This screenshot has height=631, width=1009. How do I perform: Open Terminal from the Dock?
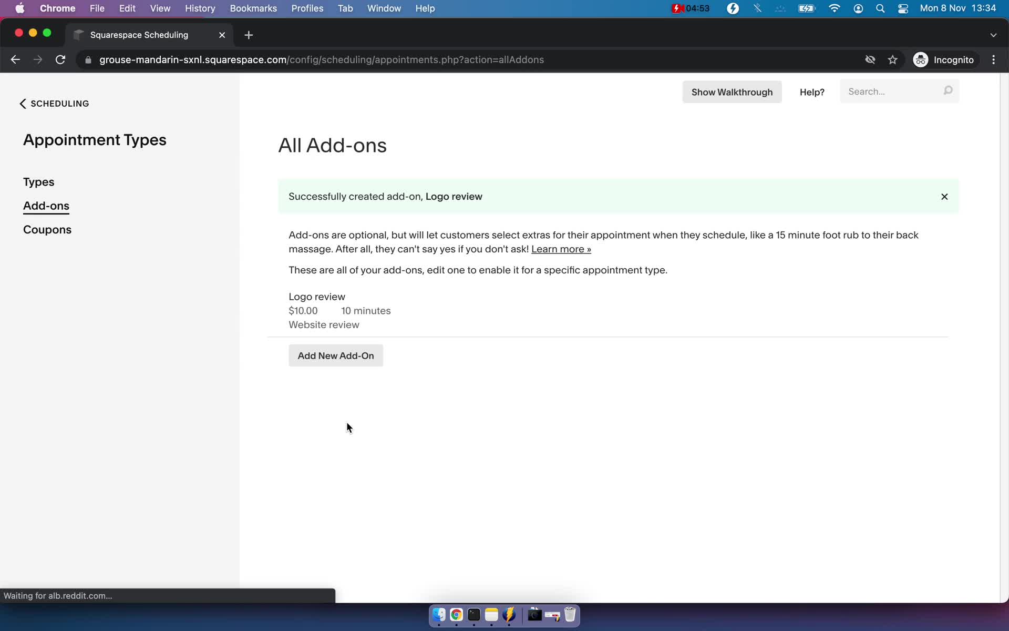[474, 615]
